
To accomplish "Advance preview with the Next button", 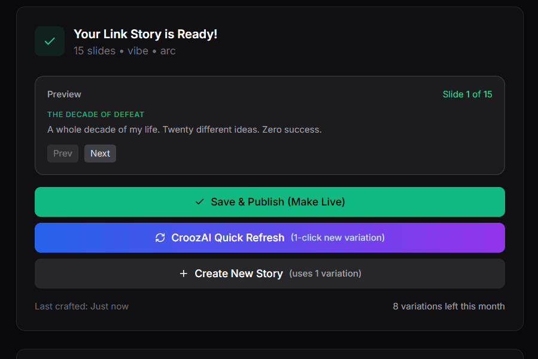I will 100,154.
